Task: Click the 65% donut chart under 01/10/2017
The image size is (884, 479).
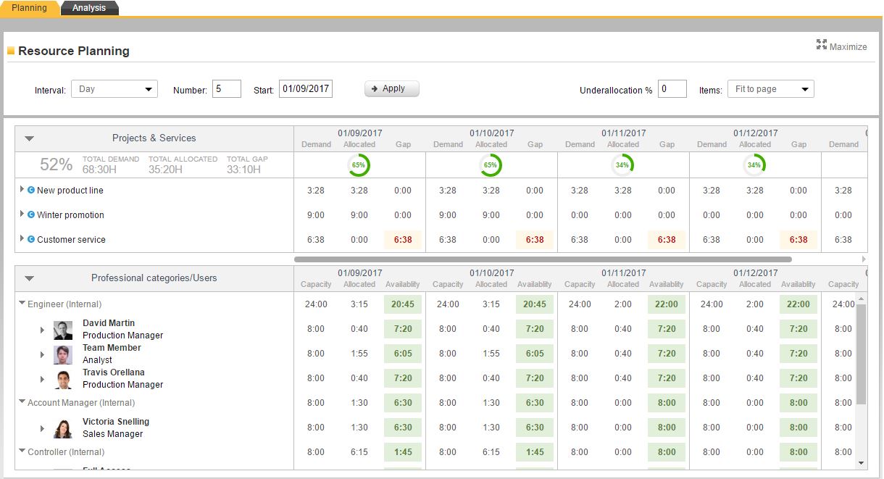Action: (491, 165)
